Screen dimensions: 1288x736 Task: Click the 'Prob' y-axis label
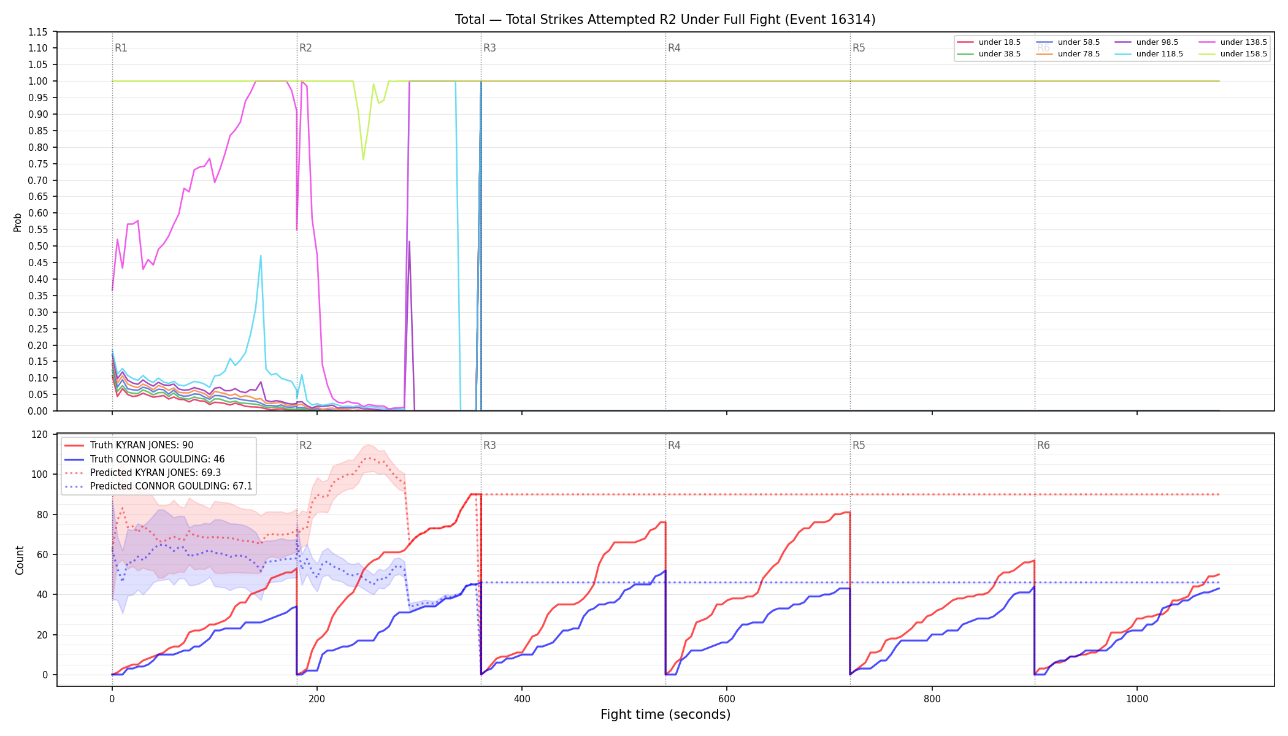(x=18, y=222)
